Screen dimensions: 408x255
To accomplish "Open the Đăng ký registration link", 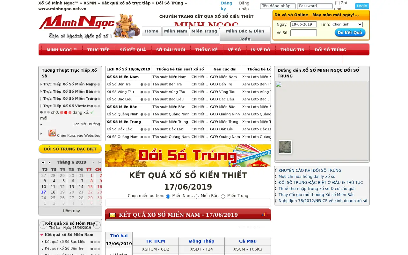I will (227, 6).
